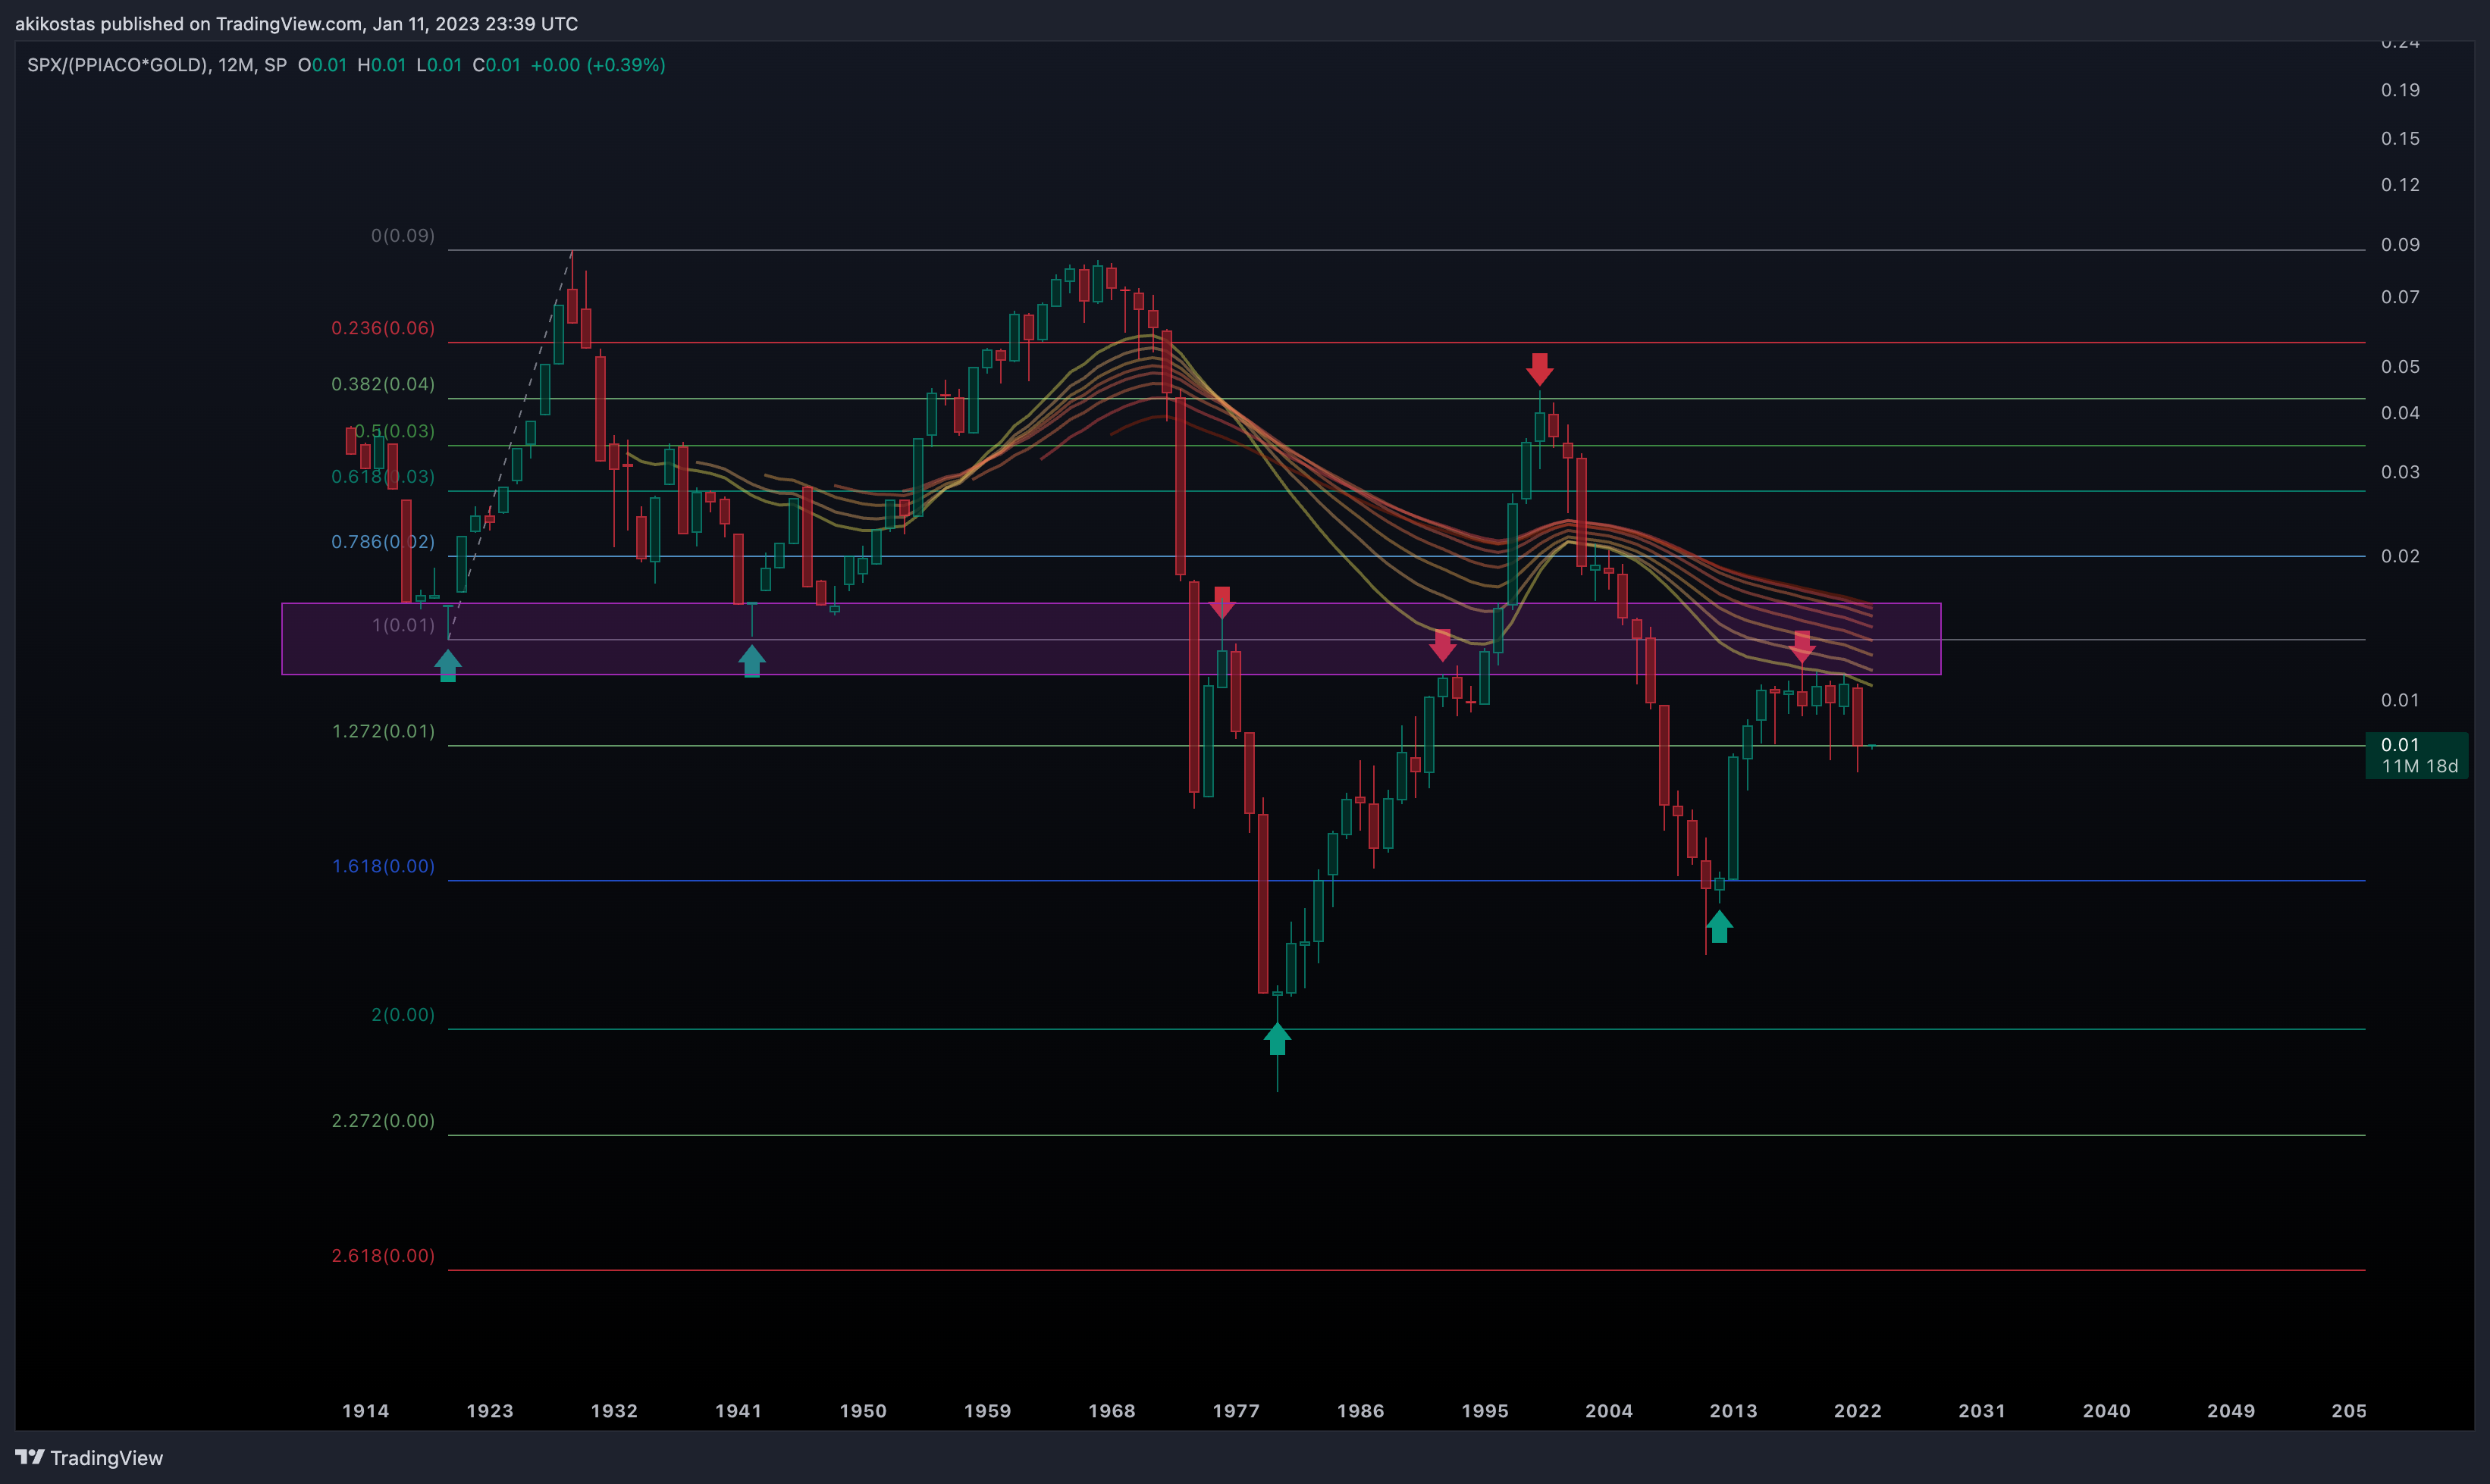Click the green up arrow below the 2012 low
The width and height of the screenshot is (2490, 1484).
[1719, 927]
